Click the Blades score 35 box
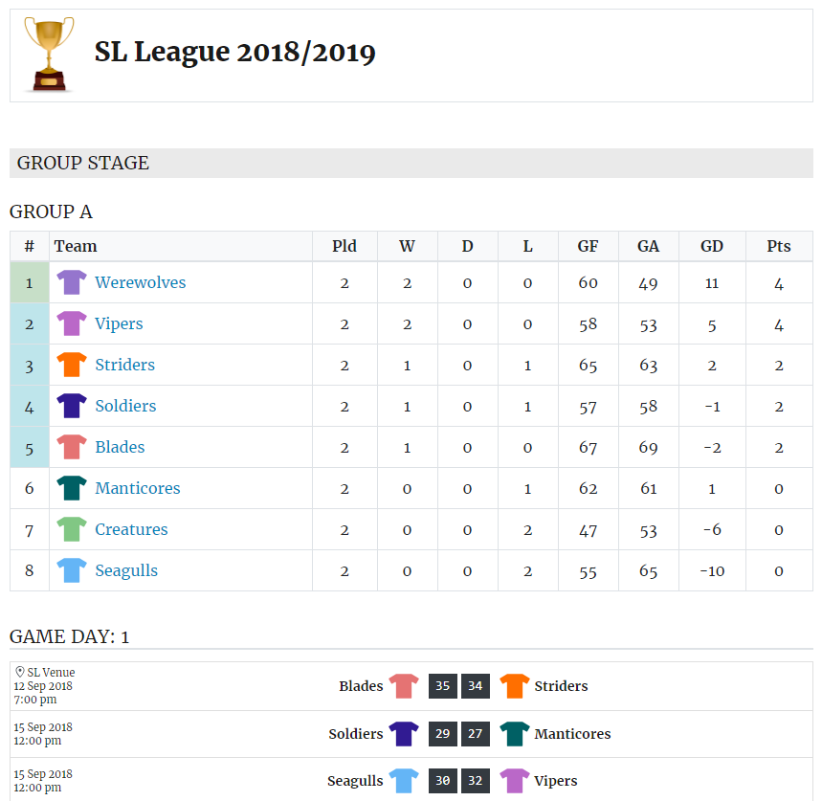 pyautogui.click(x=442, y=686)
